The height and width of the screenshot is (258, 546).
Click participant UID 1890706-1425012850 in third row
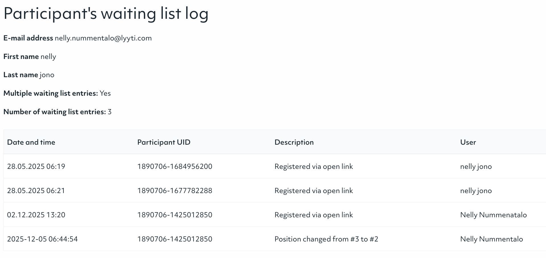pyautogui.click(x=175, y=215)
